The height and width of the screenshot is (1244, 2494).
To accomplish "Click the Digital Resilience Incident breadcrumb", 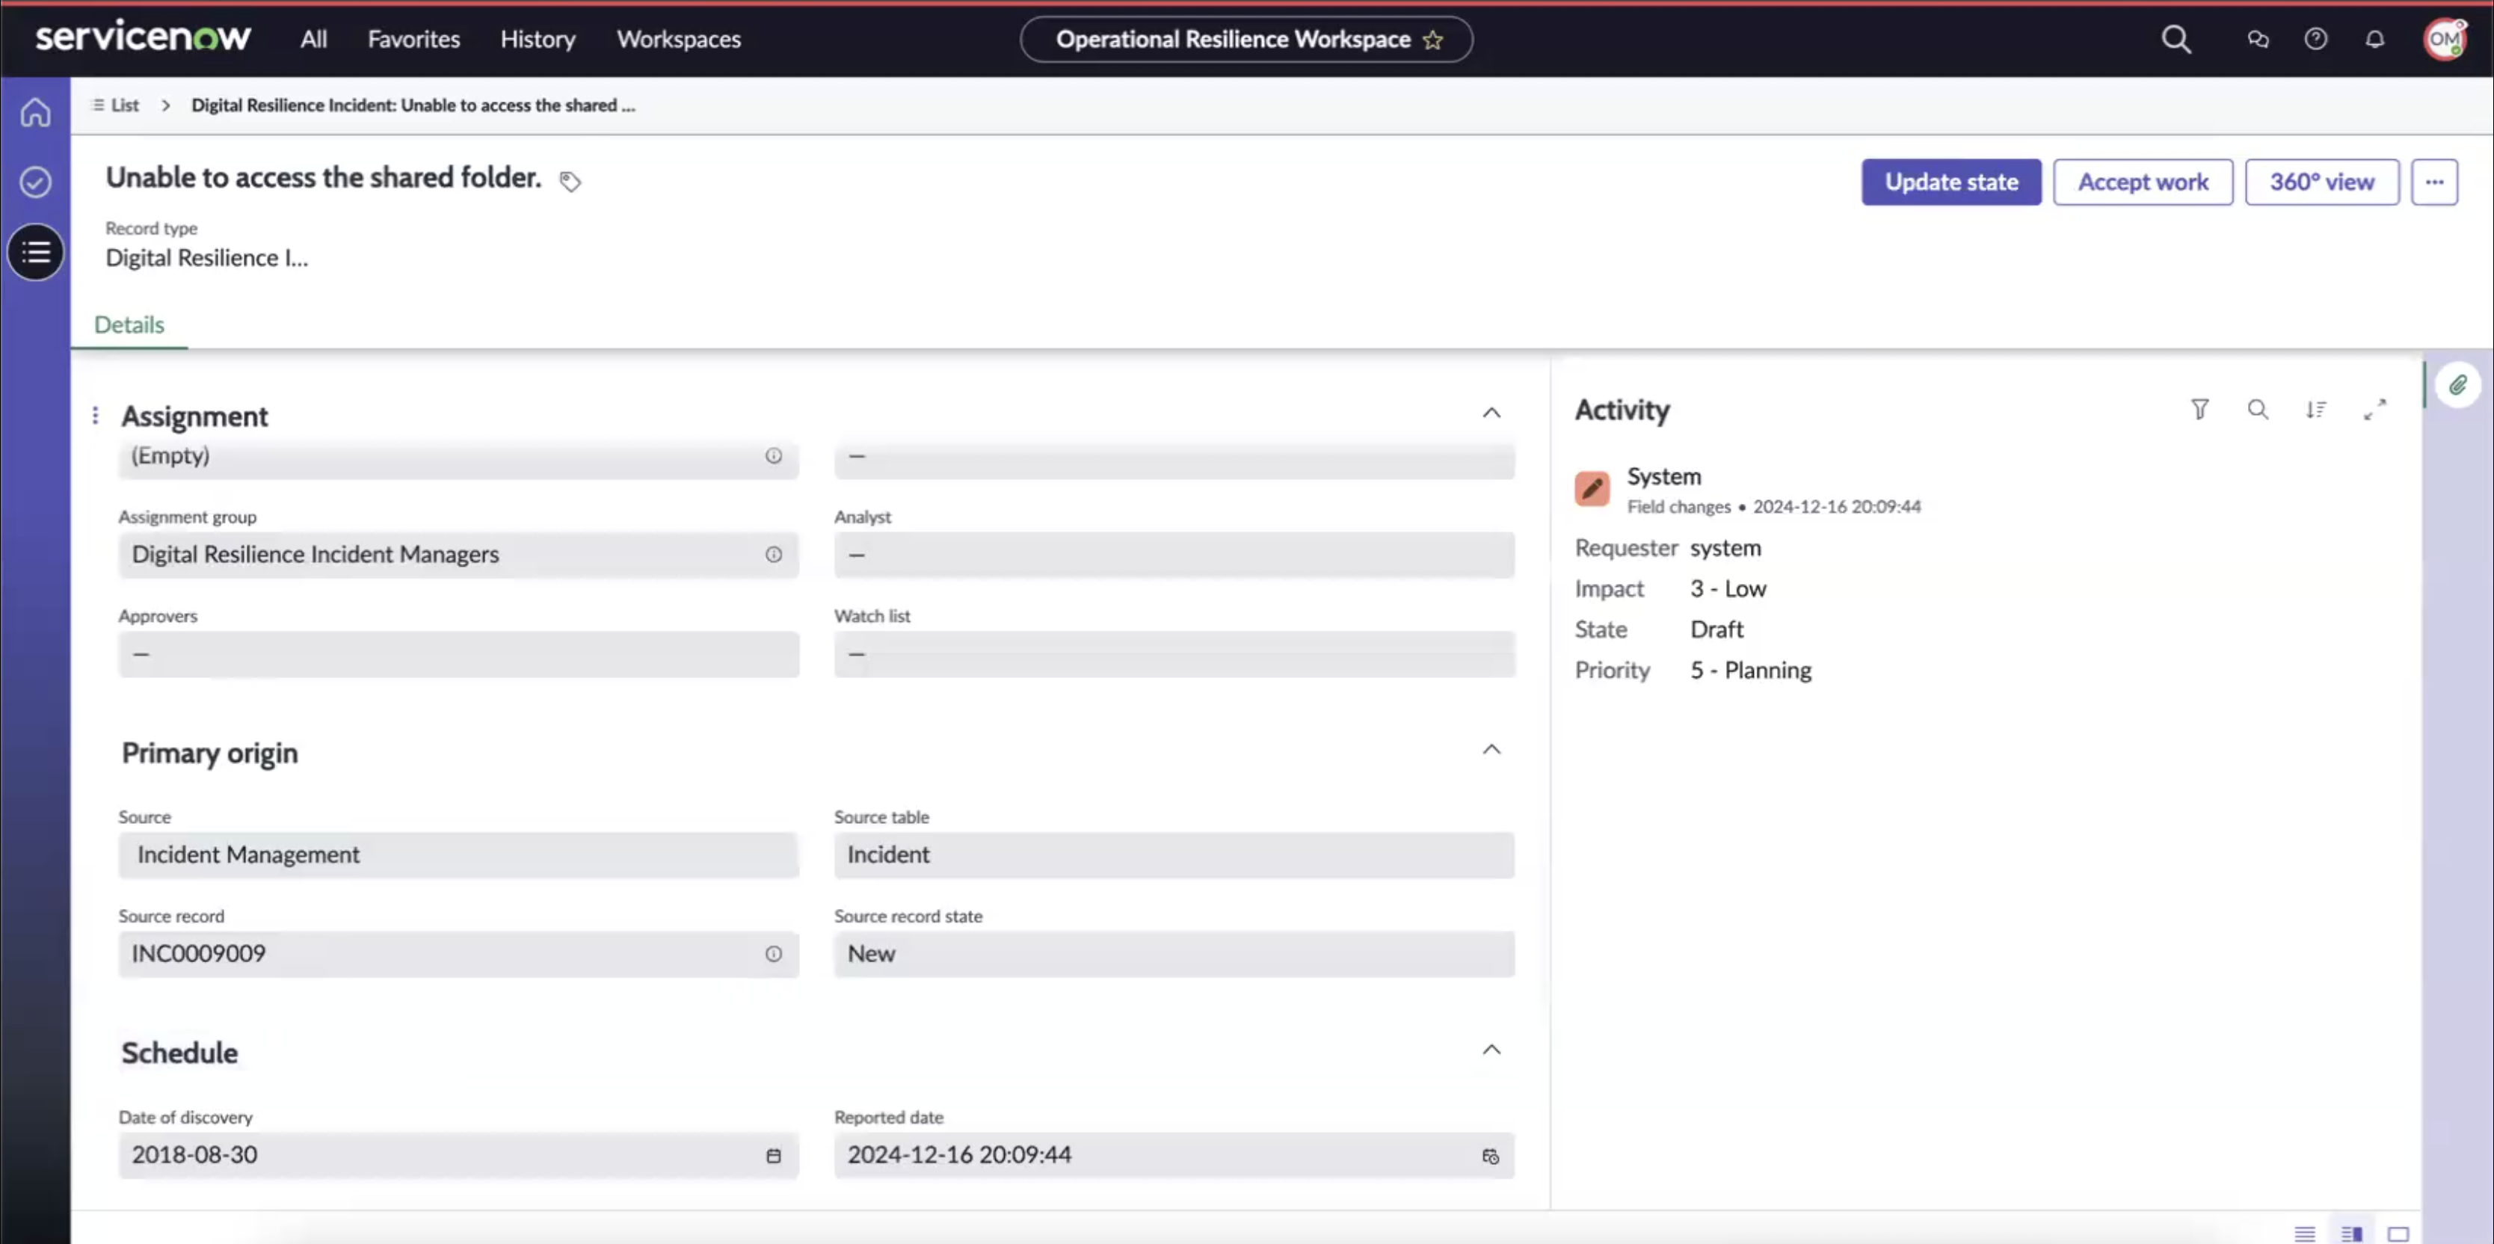I will 413,105.
